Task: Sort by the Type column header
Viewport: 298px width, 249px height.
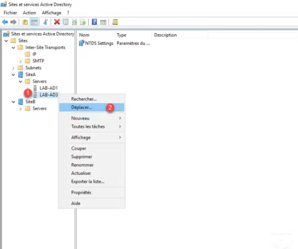Action: click(x=133, y=35)
